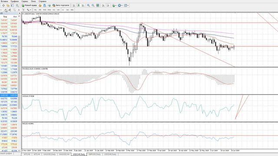Select the text label 'T' tool
Image resolution: width=278 pixels, height=156 pixels.
click(23, 10)
